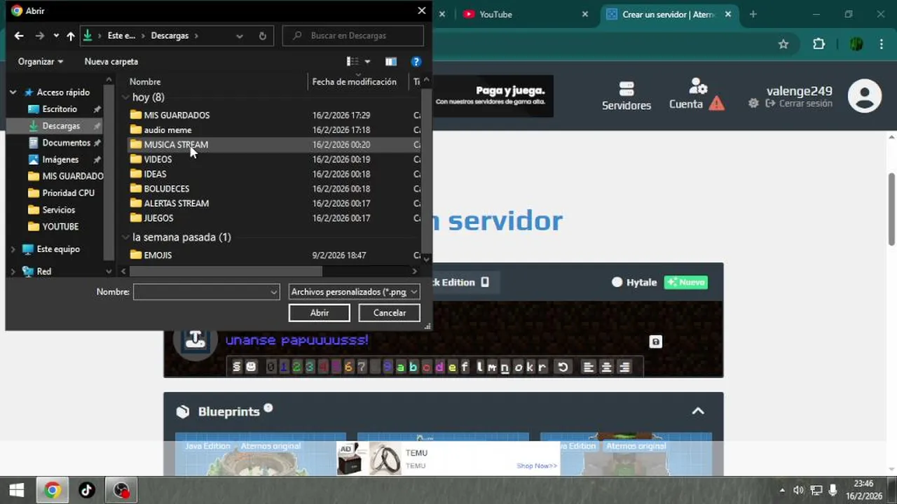Select the Crear un servidor tab

668,14
